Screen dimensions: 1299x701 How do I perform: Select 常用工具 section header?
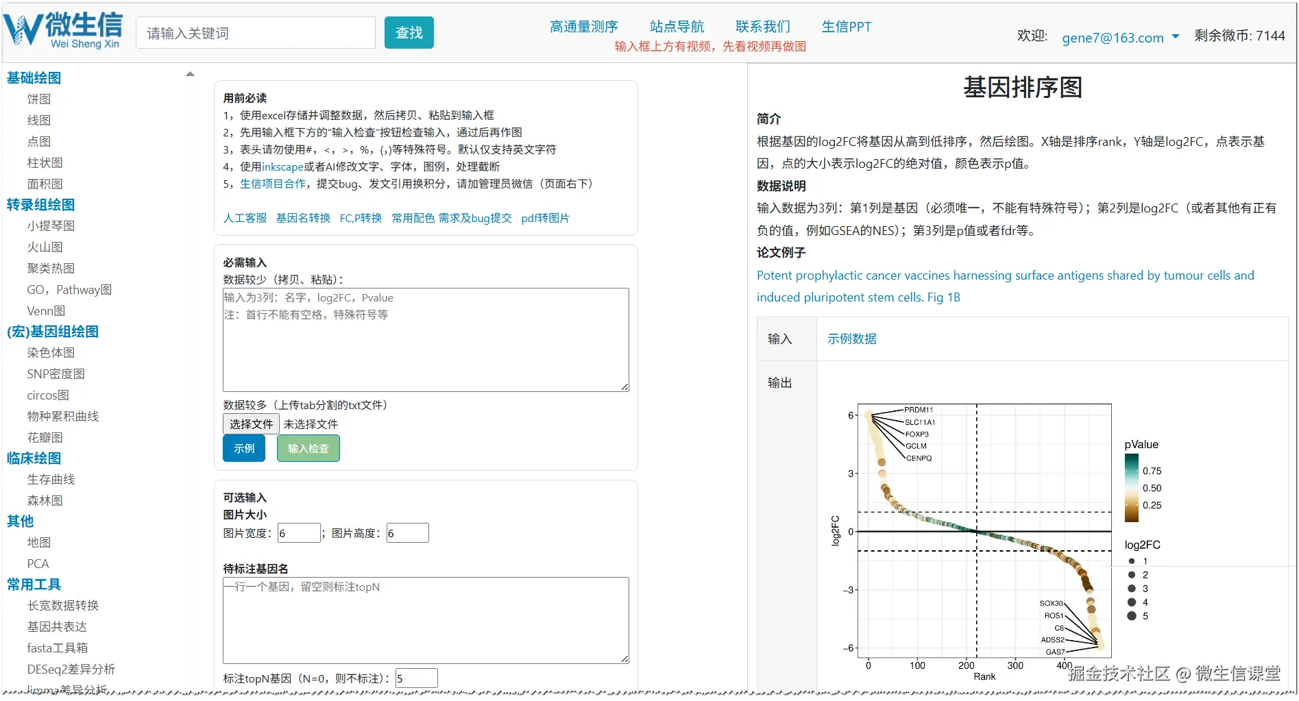tap(34, 585)
